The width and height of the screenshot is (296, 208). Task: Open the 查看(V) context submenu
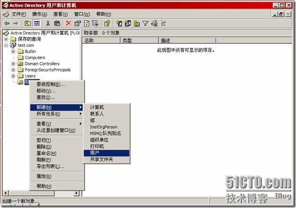point(57,123)
